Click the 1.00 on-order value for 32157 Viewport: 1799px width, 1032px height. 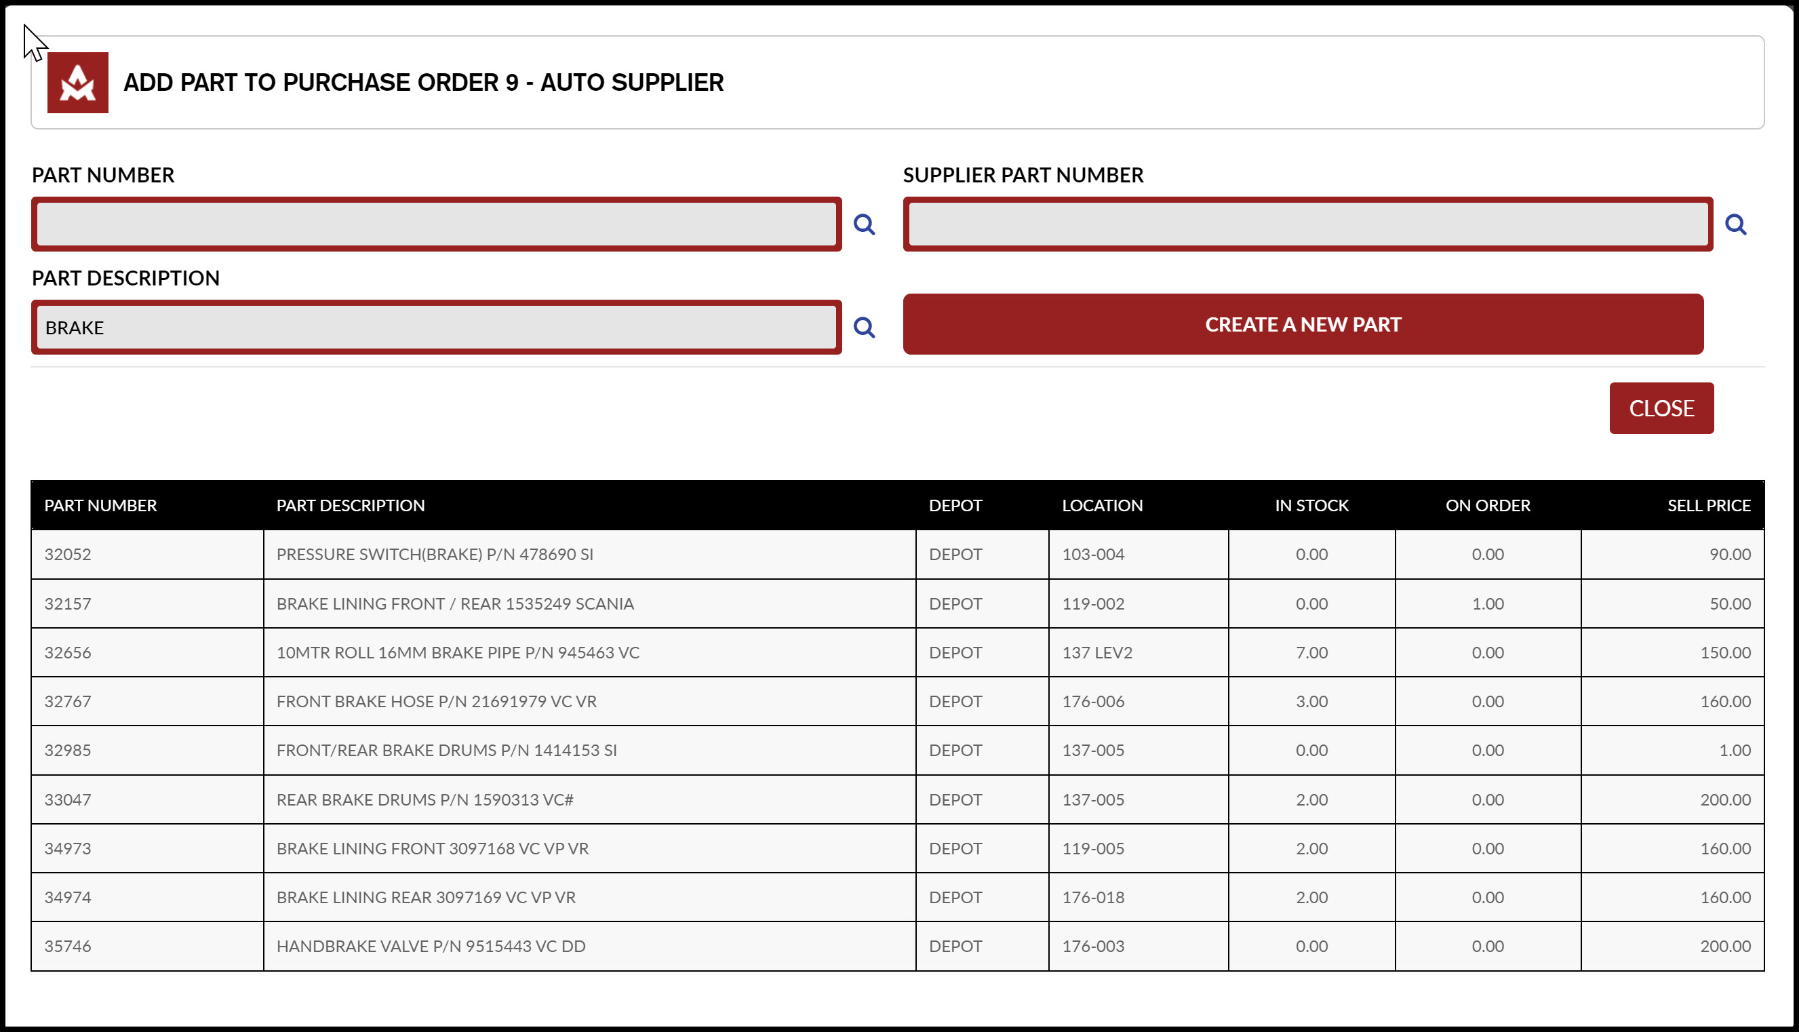click(x=1487, y=604)
